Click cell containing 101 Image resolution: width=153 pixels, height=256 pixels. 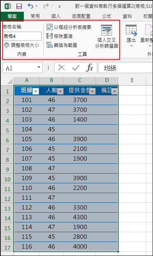tap(27, 100)
